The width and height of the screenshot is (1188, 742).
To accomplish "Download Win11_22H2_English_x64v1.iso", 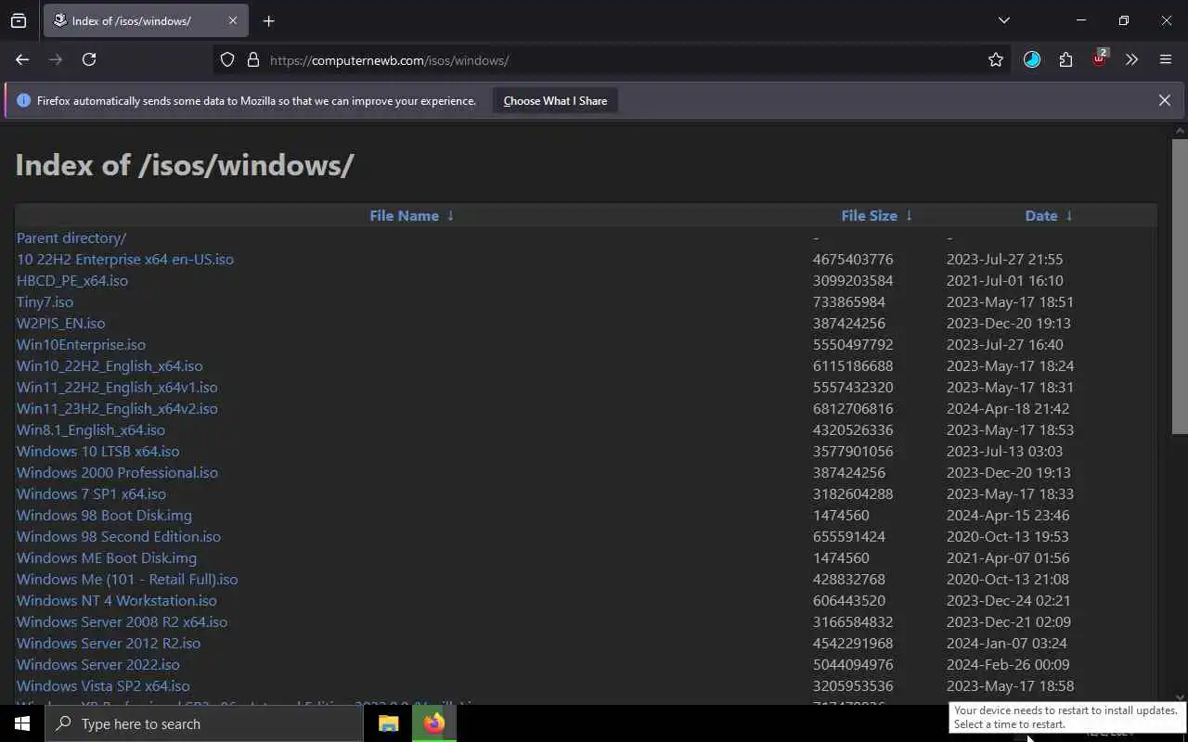I will (x=117, y=388).
